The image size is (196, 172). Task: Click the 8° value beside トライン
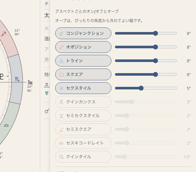pyautogui.click(x=189, y=61)
